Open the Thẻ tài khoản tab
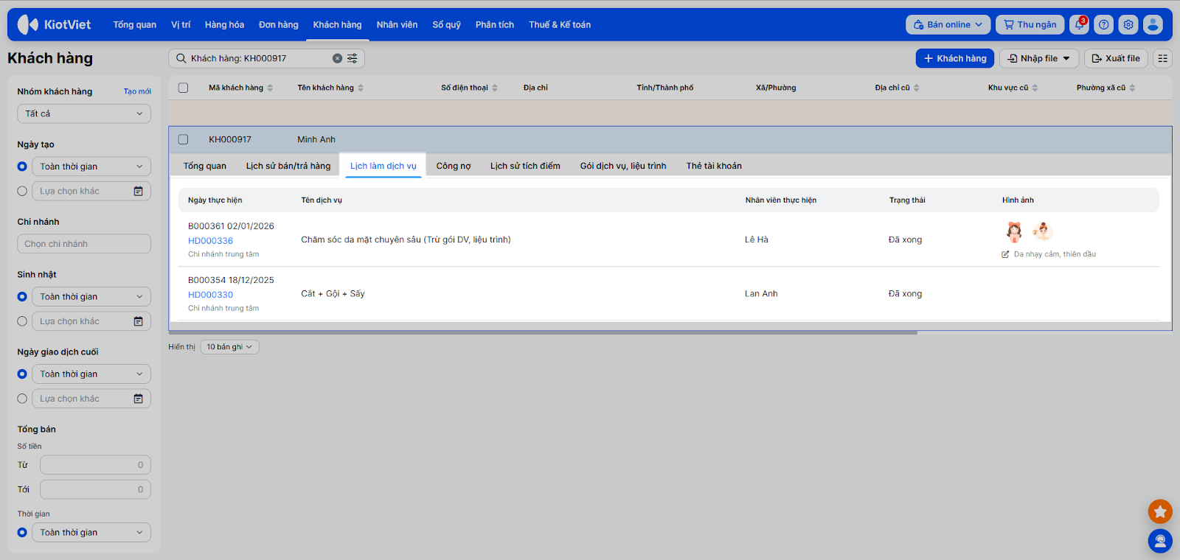Viewport: 1180px width, 560px height. [714, 166]
